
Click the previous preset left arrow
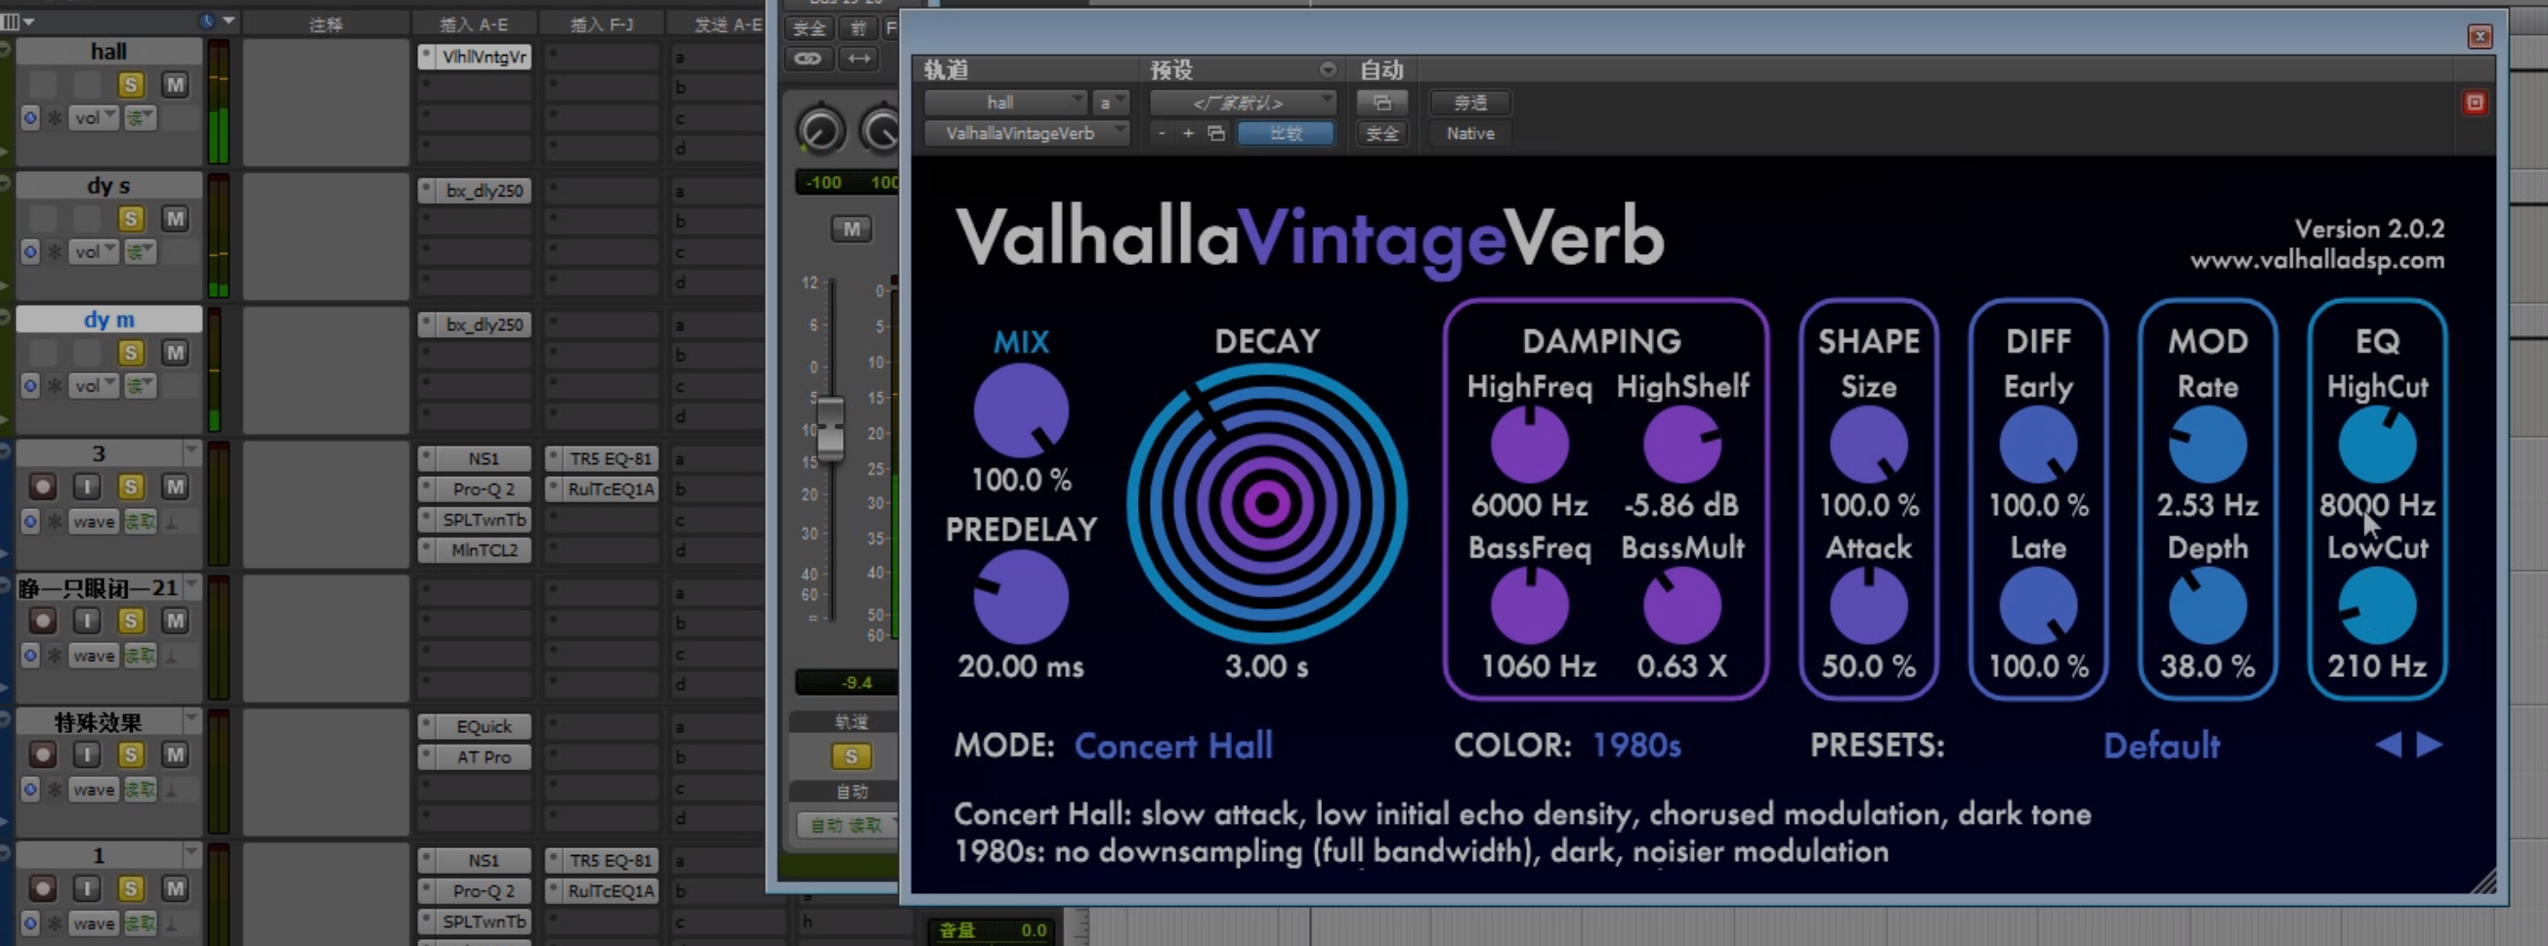point(2388,744)
